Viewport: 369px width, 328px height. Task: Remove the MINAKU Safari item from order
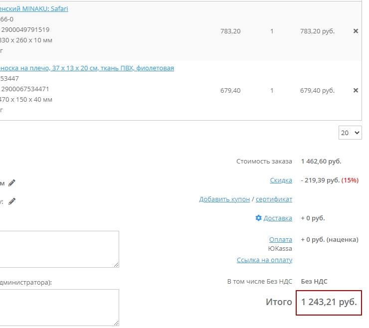(x=356, y=31)
